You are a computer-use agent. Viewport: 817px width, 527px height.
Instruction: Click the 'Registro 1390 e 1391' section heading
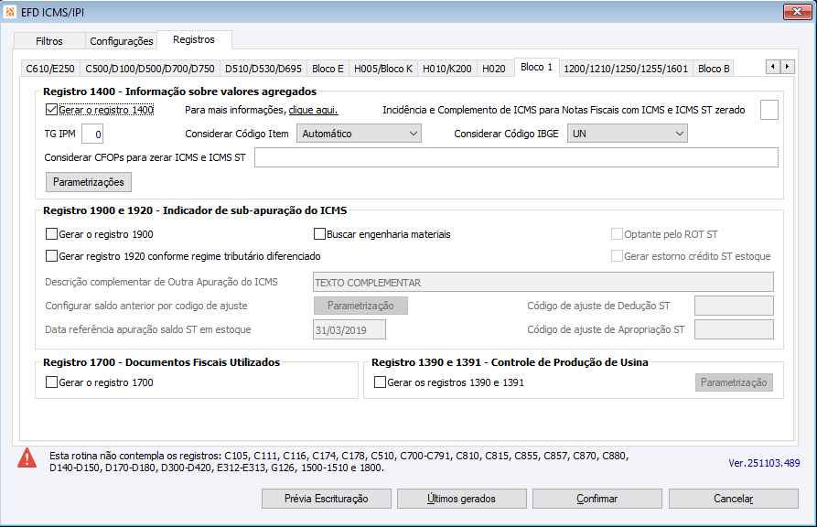click(x=510, y=361)
